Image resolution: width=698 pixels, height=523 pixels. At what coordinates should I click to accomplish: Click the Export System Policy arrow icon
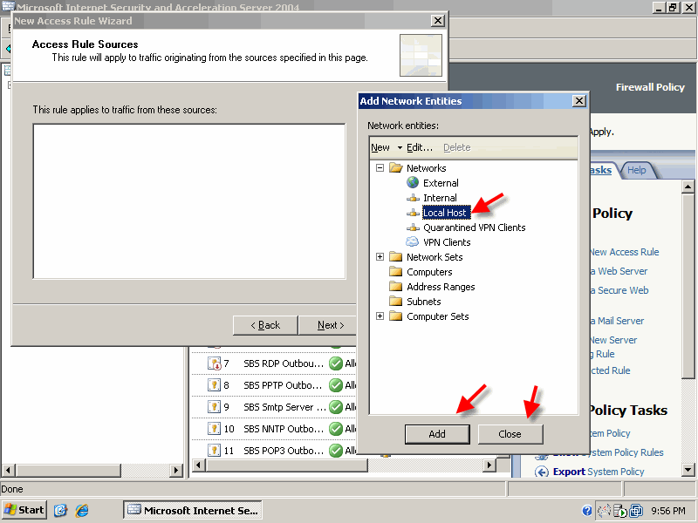click(541, 472)
